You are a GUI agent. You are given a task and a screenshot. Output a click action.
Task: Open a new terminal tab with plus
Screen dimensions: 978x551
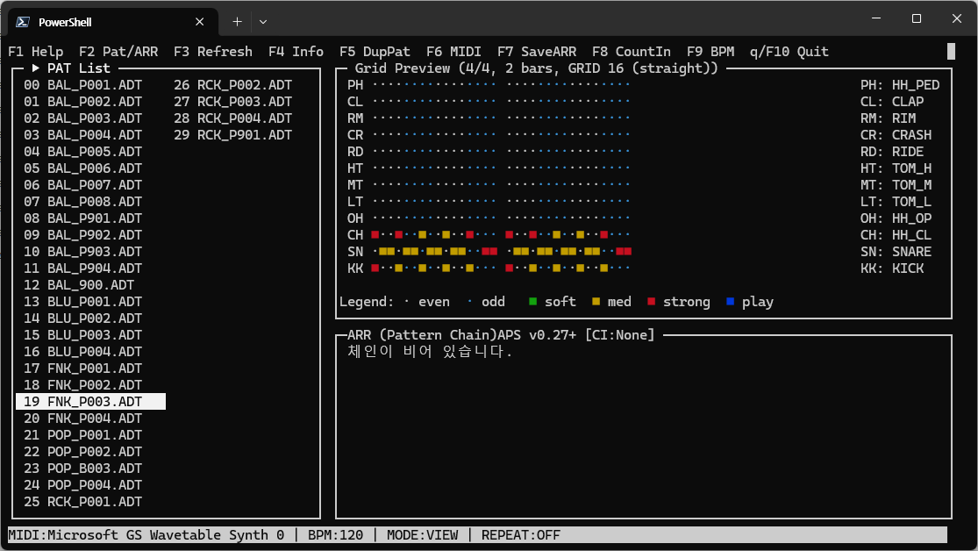coord(237,22)
